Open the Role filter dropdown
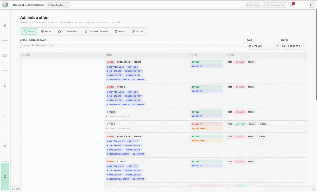The height and width of the screenshot is (192, 317). 263,46
